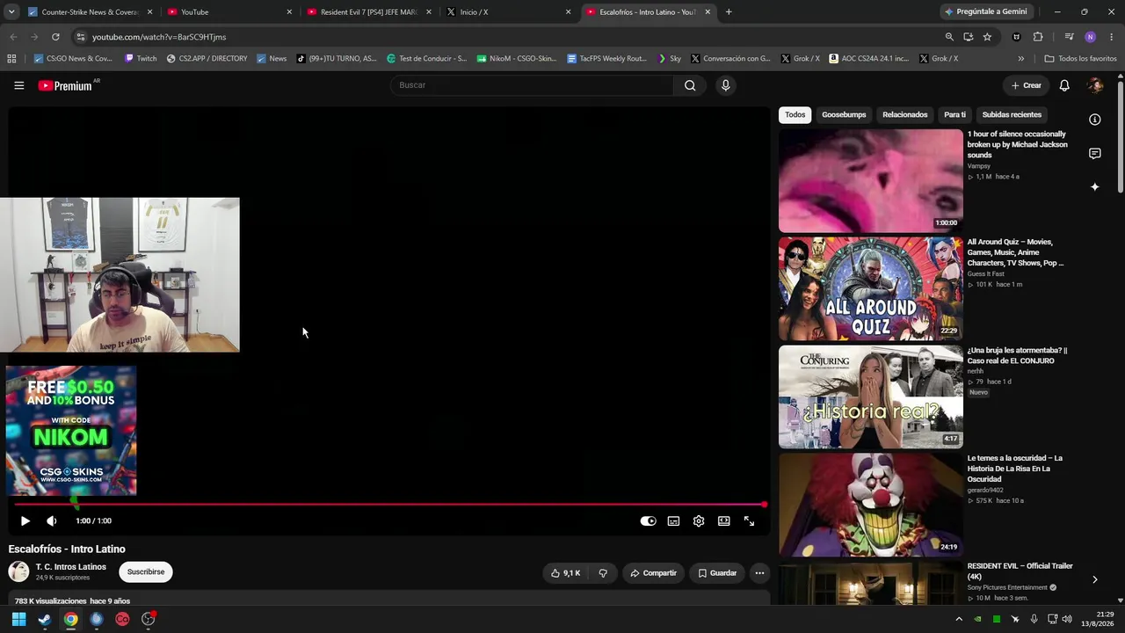Enter fullscreen mode
1125x633 pixels.
pos(749,521)
